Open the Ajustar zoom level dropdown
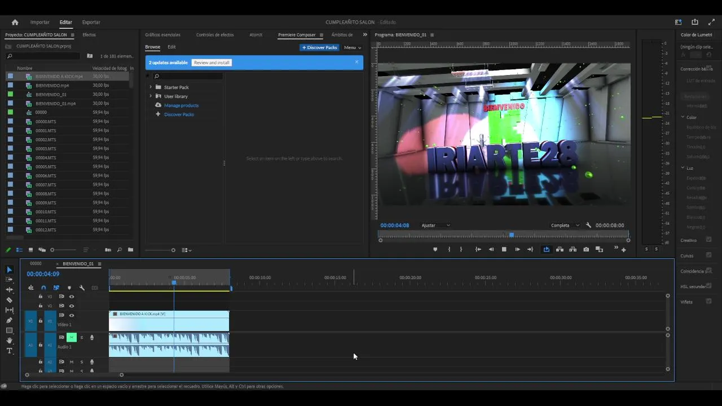The image size is (722, 406). 436,226
